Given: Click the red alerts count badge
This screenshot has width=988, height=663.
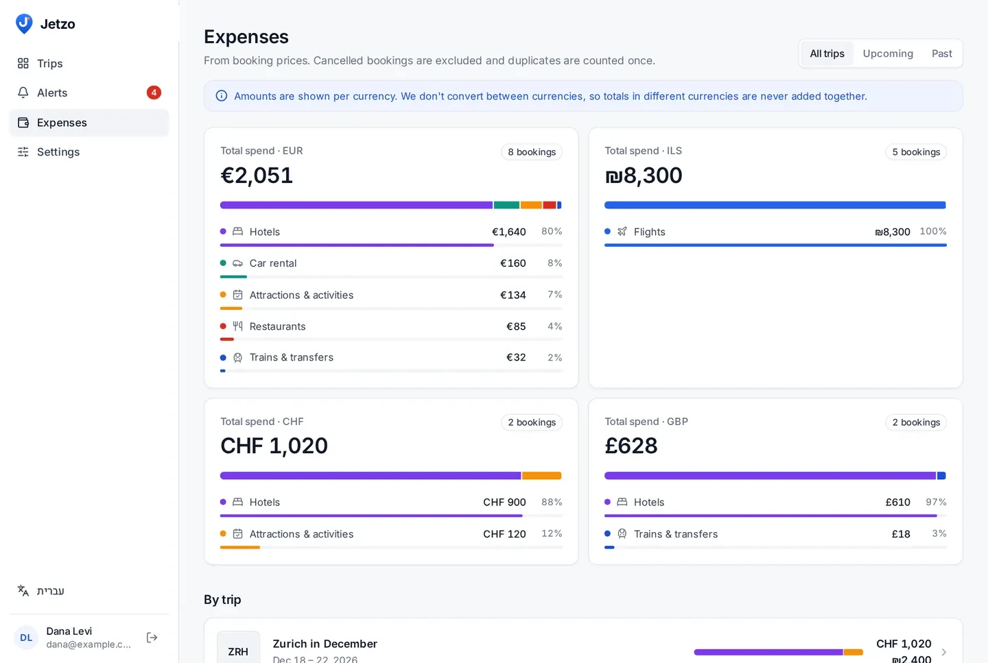Looking at the screenshot, I should pyautogui.click(x=154, y=93).
